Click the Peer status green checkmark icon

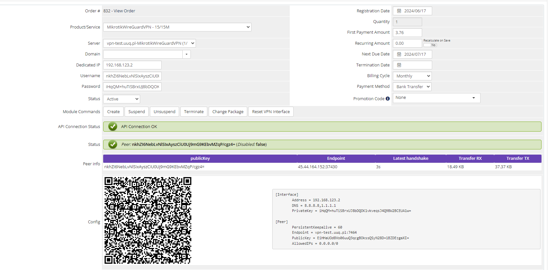(x=113, y=145)
